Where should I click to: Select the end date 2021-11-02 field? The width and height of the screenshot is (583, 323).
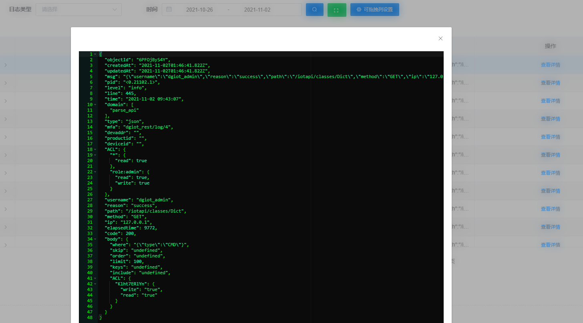257,10
